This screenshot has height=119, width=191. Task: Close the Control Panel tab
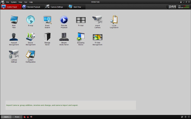tap(19, 6)
